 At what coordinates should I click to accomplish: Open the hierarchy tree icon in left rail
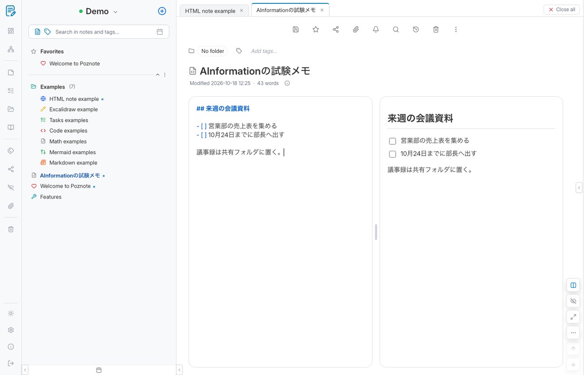tap(11, 49)
